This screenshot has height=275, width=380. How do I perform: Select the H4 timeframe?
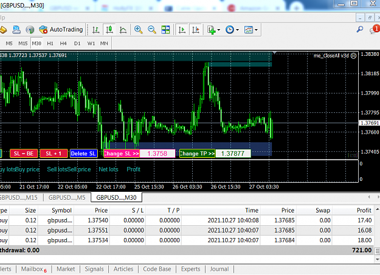63,43
